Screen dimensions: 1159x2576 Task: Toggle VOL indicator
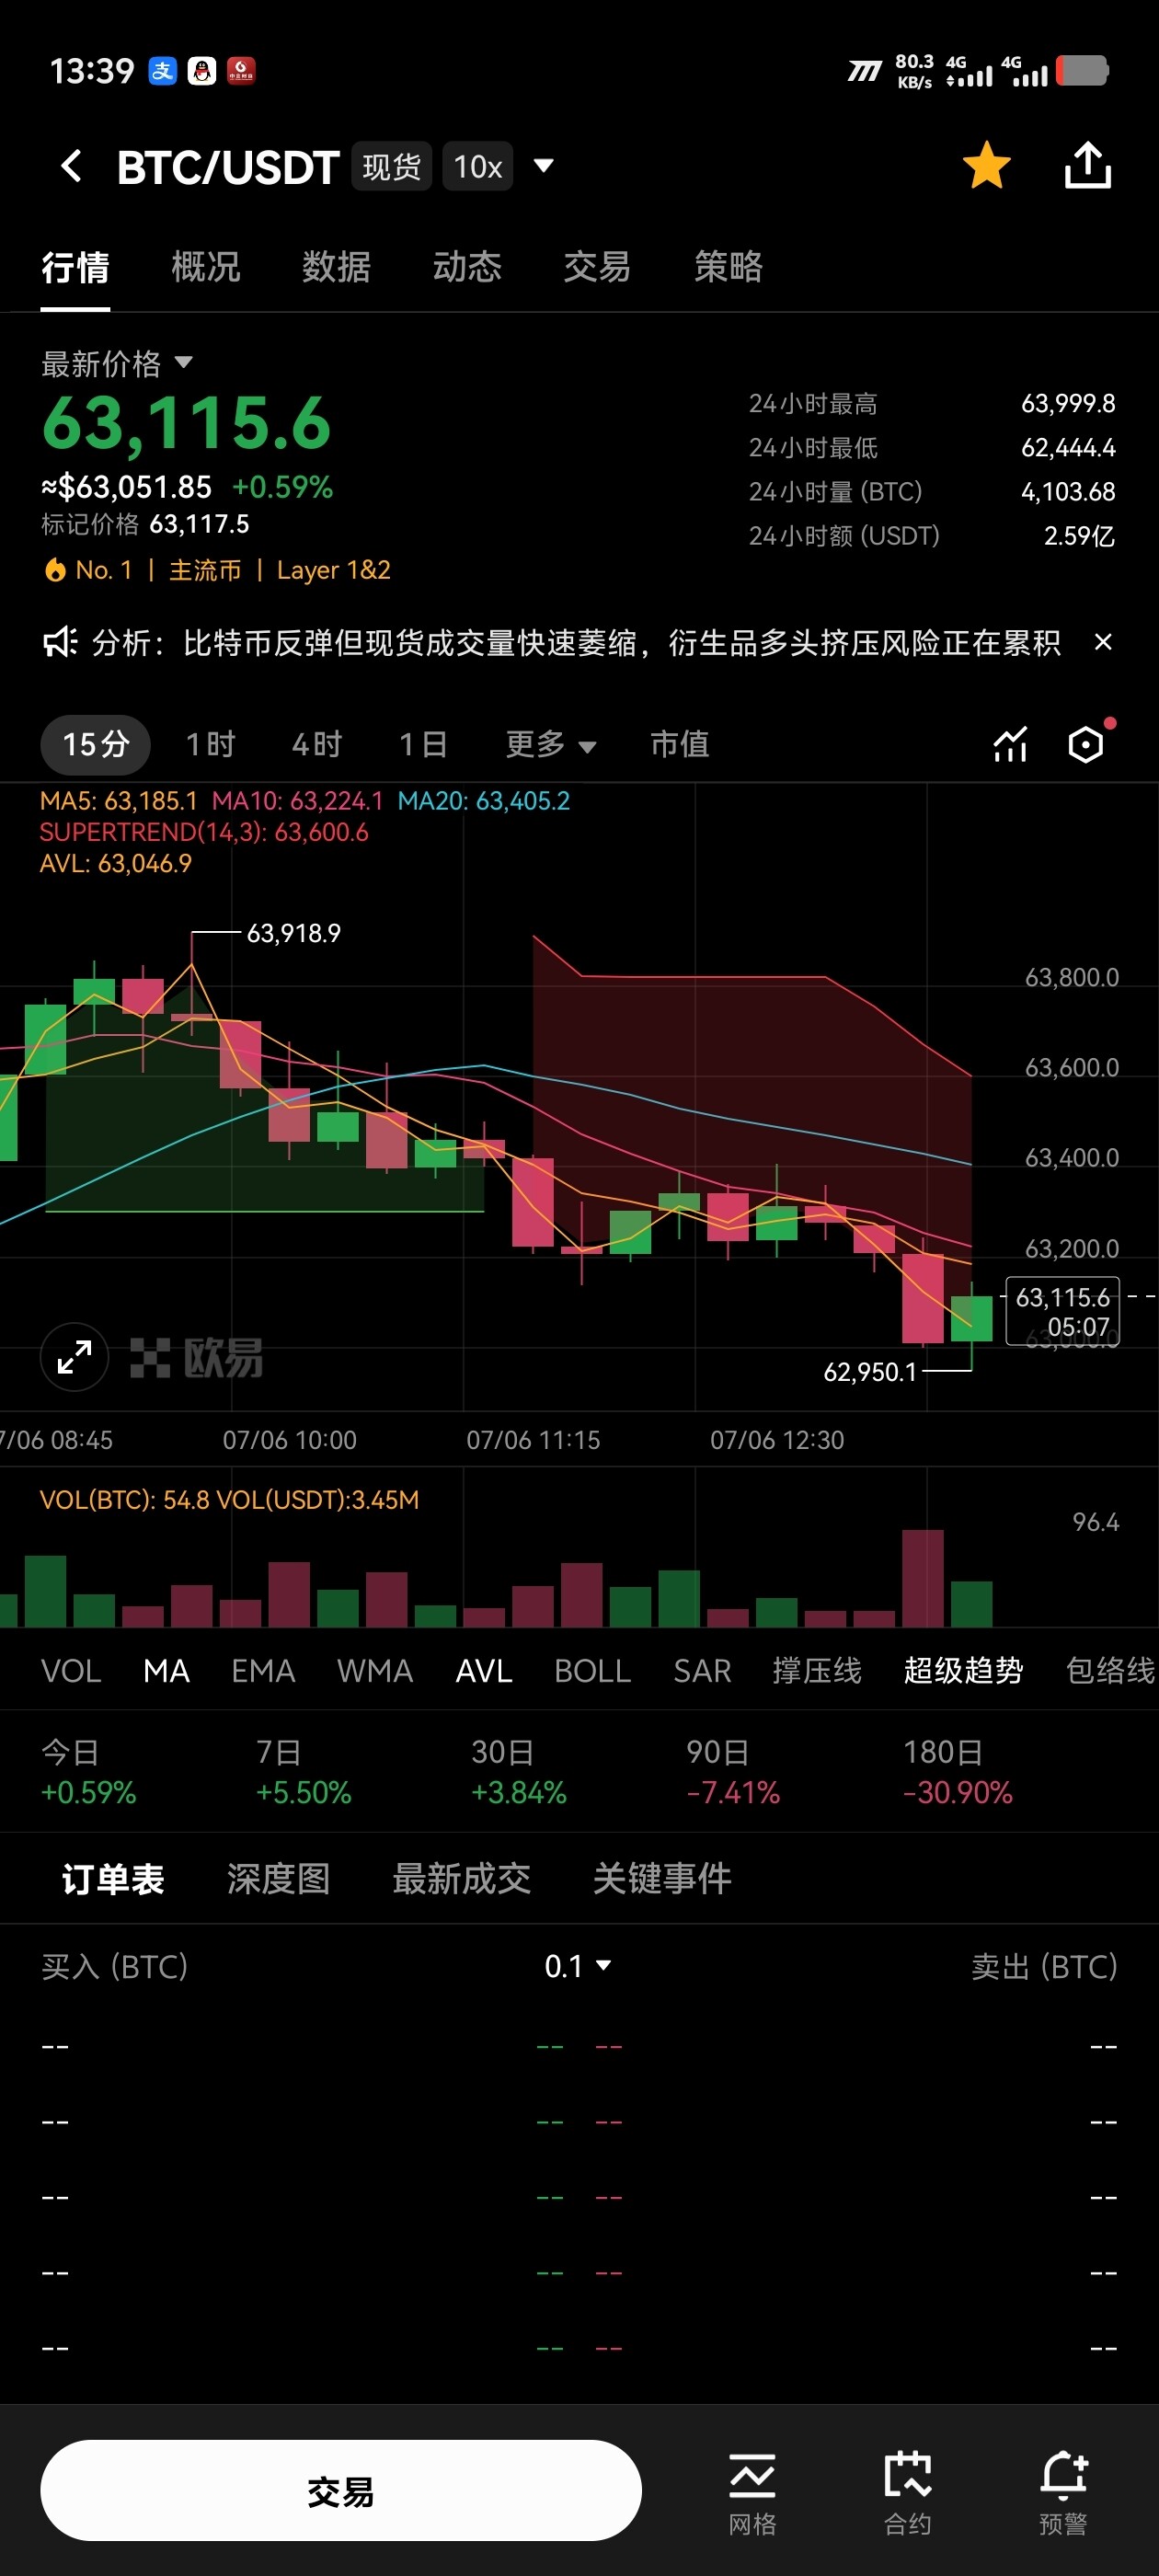point(71,1670)
